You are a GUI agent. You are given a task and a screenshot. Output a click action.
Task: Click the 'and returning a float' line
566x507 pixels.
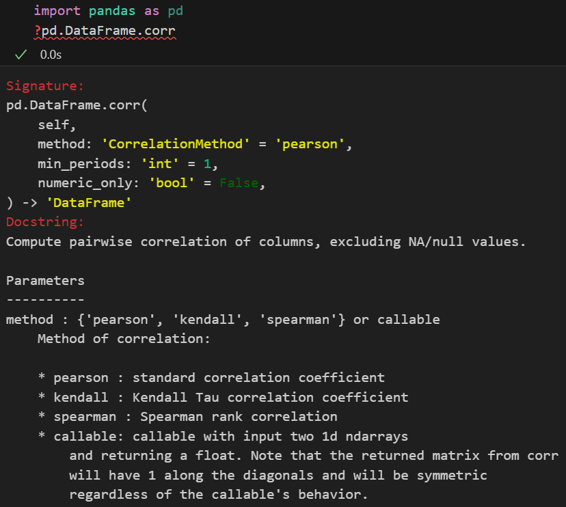pyautogui.click(x=314, y=456)
